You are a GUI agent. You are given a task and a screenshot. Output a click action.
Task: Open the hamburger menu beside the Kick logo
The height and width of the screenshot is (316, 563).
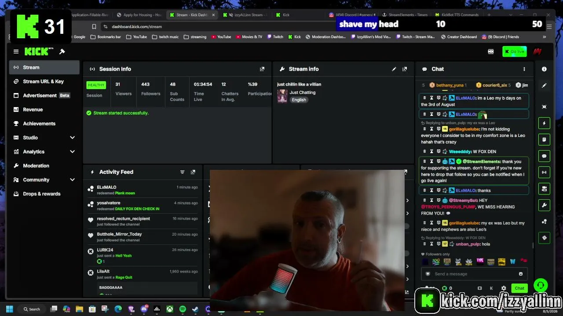click(16, 52)
